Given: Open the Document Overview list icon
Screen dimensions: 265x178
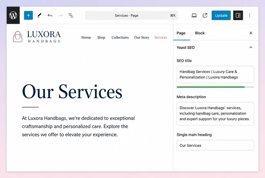Looking at the screenshot, I should point(71,15).
